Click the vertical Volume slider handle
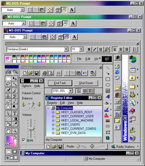This screenshot has height=166, width=145. (x=31, y=129)
